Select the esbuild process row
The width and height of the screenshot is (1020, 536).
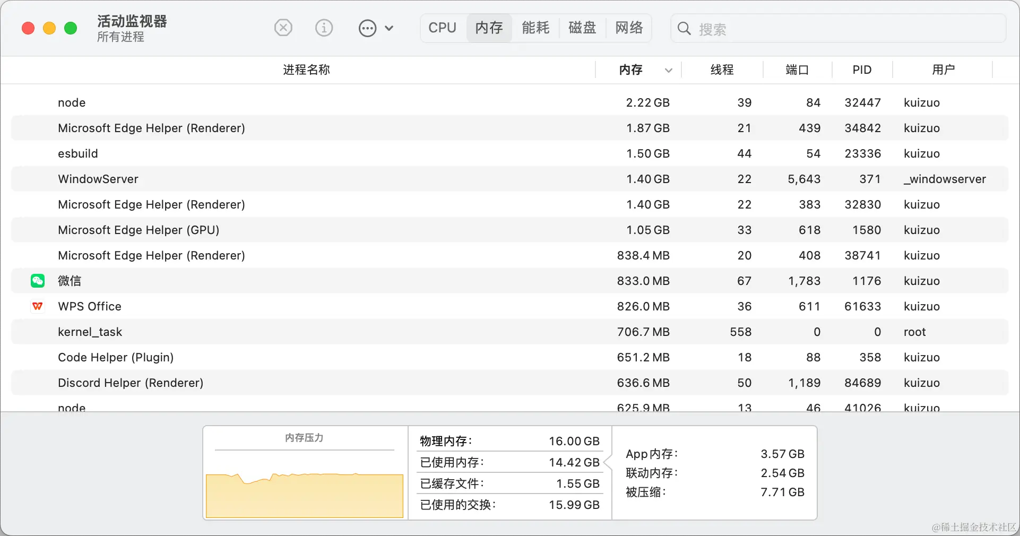tap(509, 153)
